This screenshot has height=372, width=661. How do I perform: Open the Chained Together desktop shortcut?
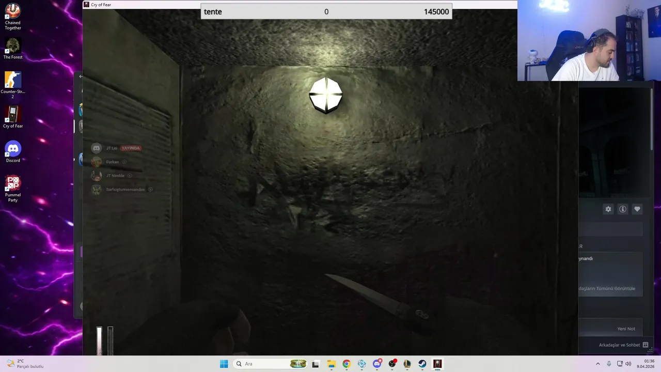click(12, 17)
